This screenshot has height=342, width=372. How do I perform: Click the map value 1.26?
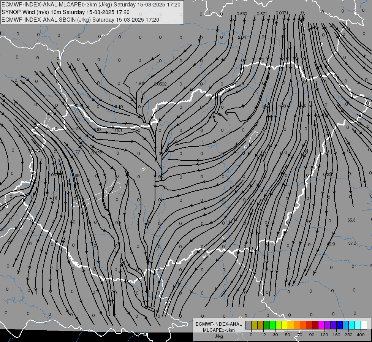pos(77,129)
